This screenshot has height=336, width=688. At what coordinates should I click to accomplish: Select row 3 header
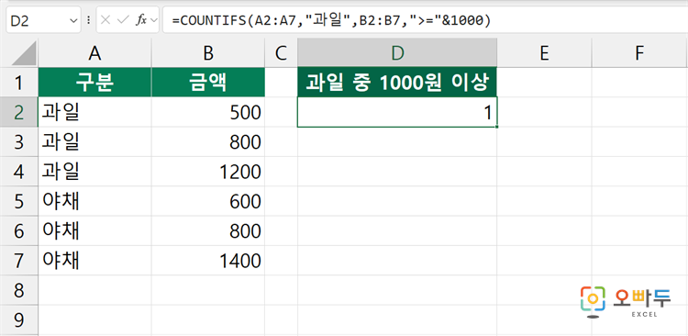(x=19, y=142)
